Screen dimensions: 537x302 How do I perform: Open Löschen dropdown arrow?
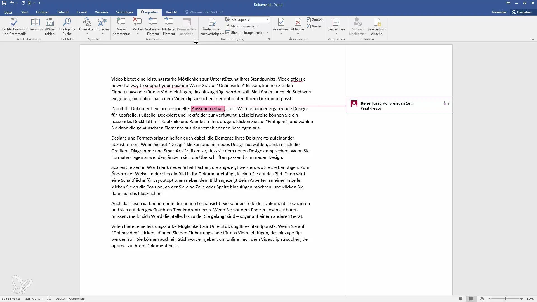137,34
